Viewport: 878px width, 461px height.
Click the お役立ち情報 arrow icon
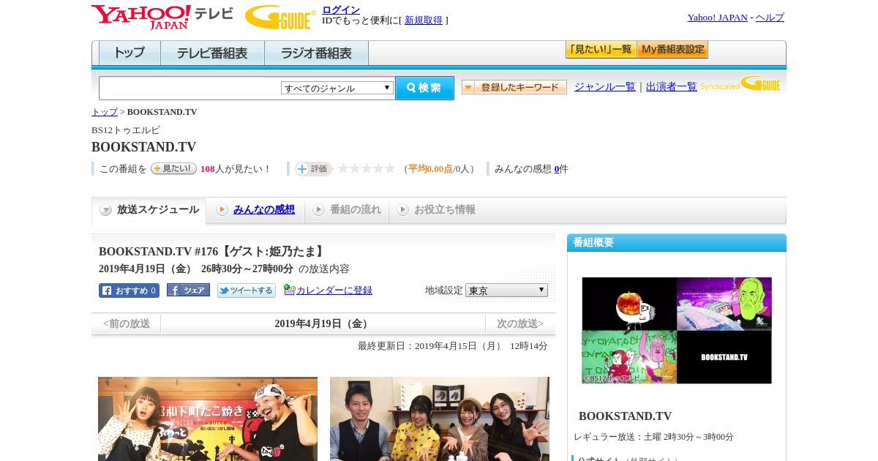pos(402,210)
